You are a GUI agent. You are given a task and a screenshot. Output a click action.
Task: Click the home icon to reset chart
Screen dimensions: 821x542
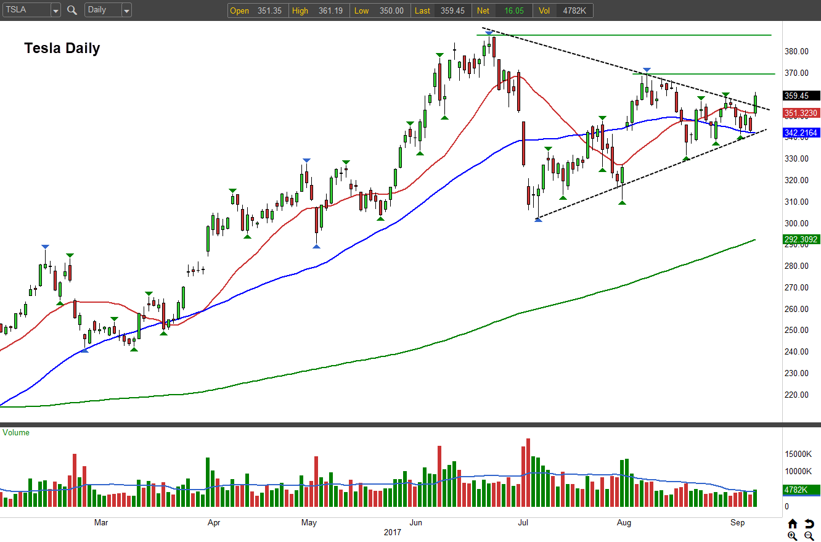793,524
